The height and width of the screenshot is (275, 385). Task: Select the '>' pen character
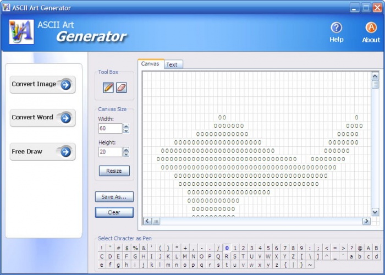click(343, 248)
